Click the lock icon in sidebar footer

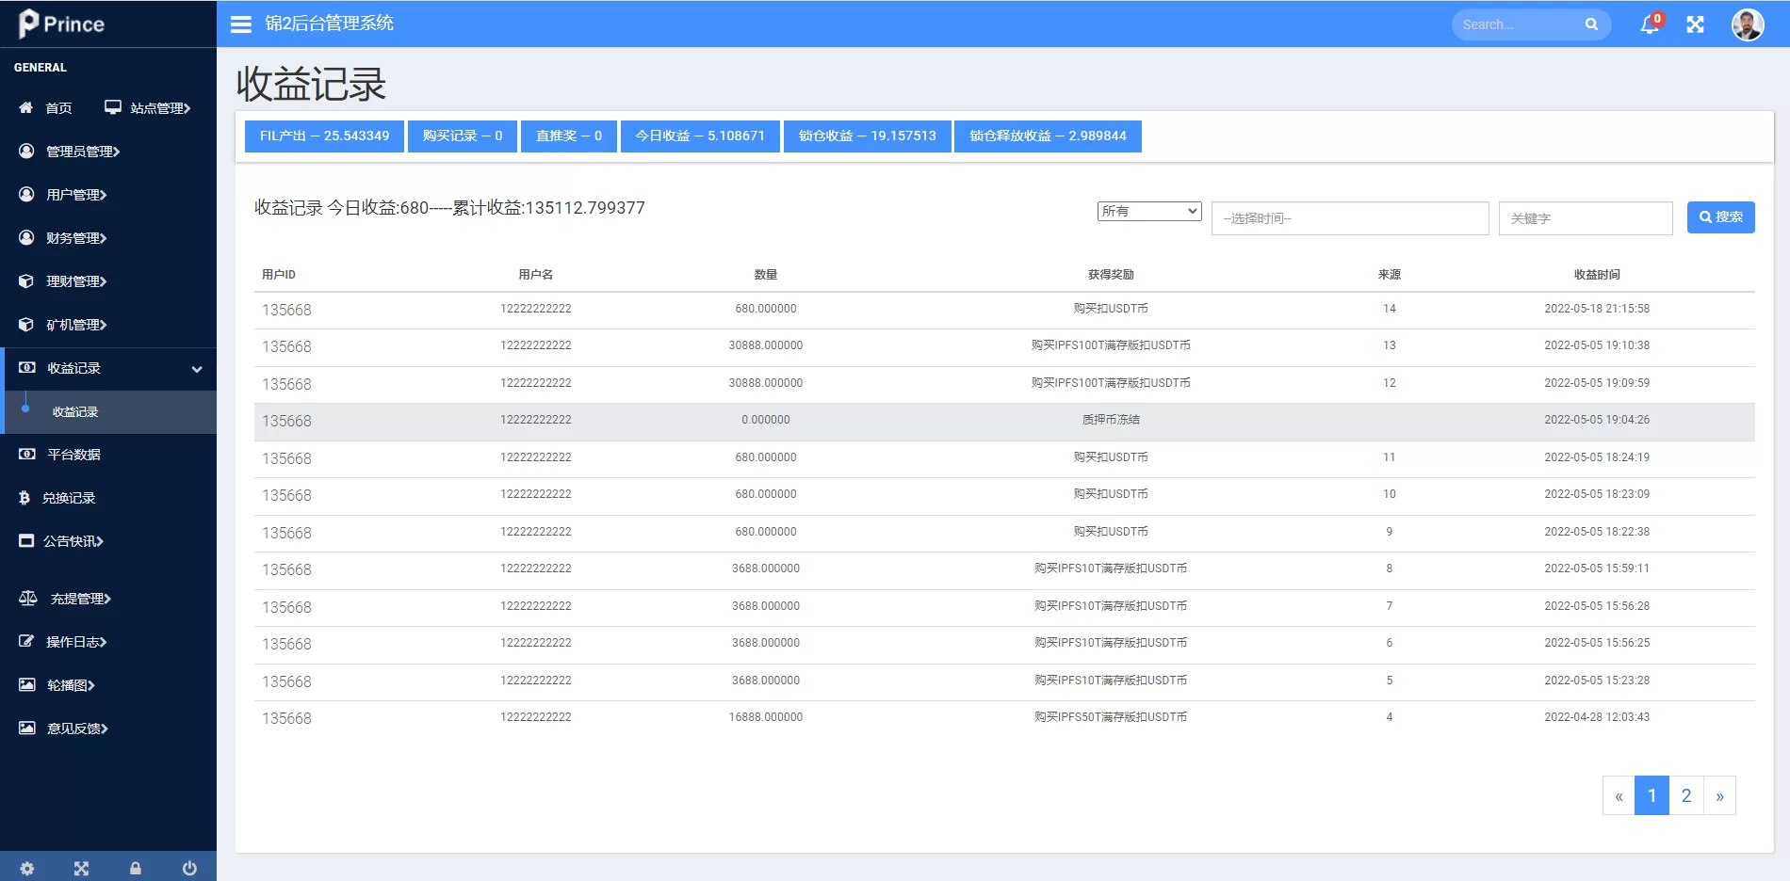point(136,868)
